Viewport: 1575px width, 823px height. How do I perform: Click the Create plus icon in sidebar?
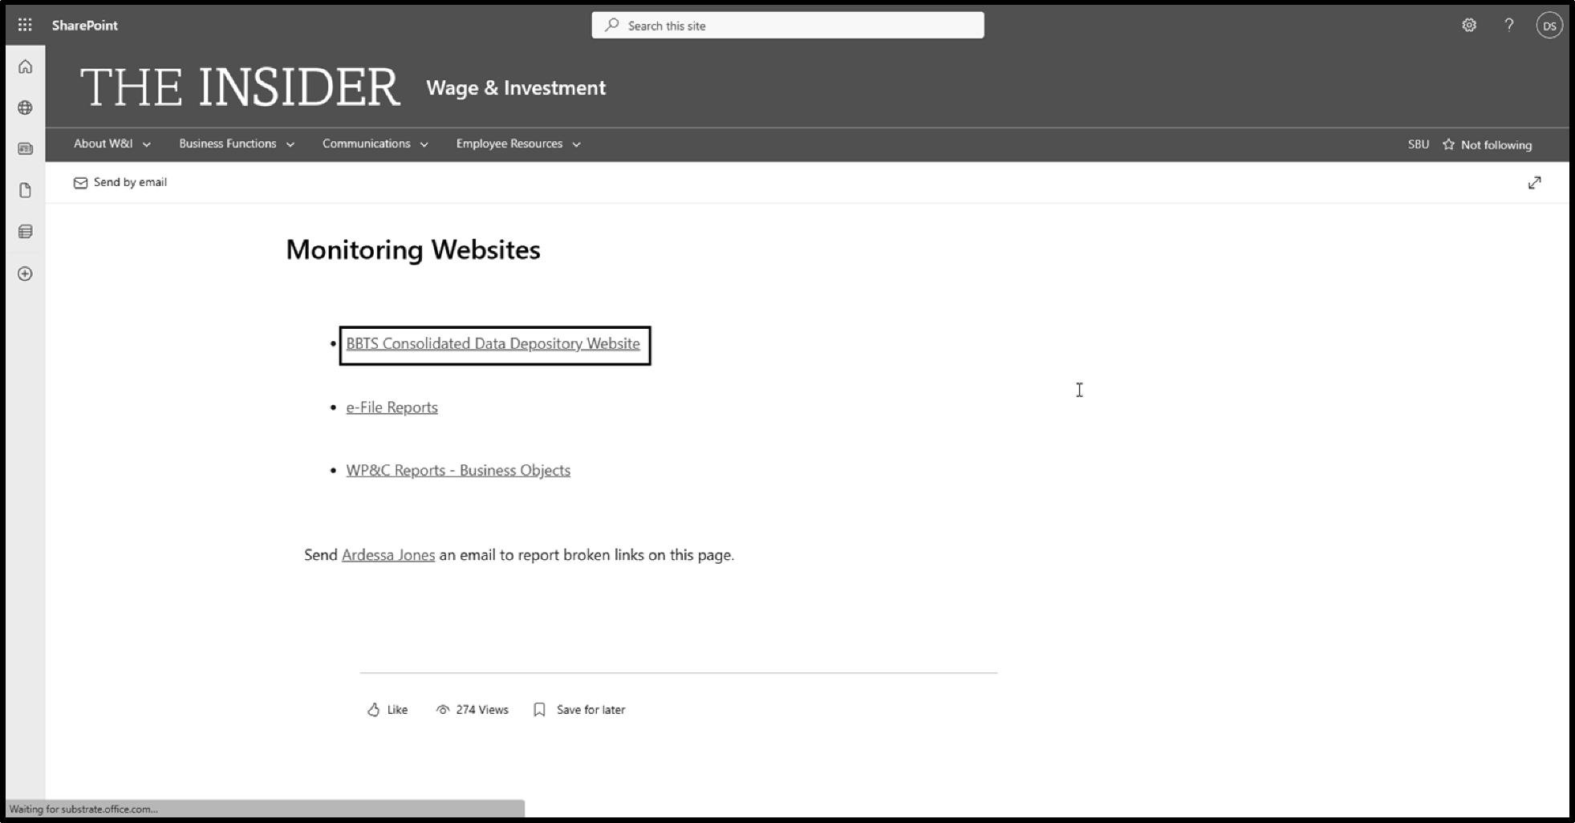pos(26,274)
